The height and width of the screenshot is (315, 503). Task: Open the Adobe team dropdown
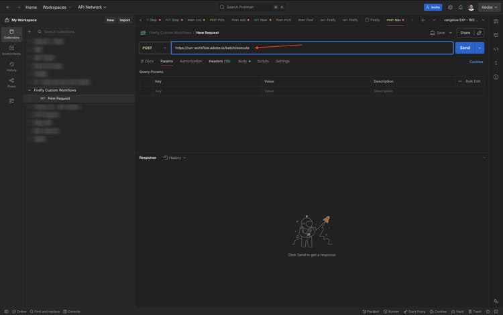(x=489, y=7)
